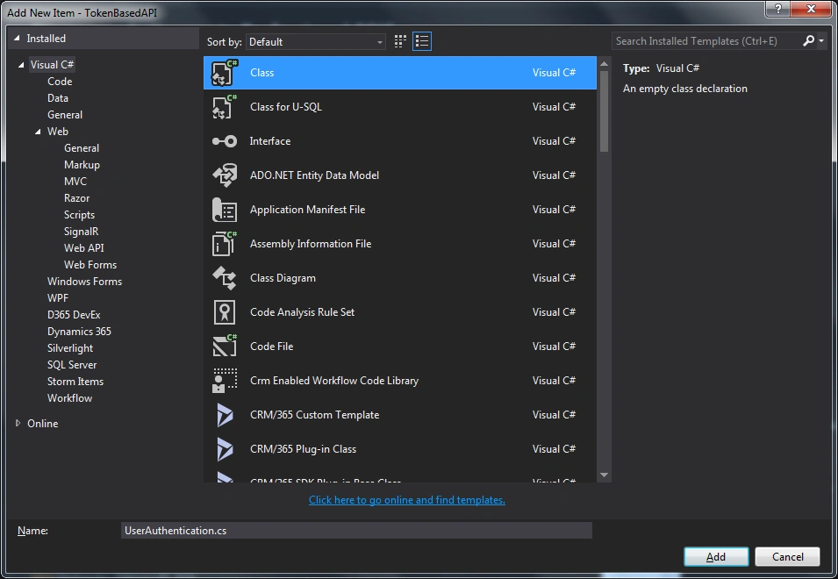
Task: Pick the ADO.NET Entity Data Model icon
Action: [225, 175]
